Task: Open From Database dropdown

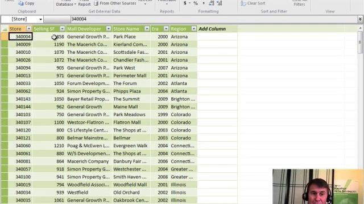Action: [x=66, y=3]
